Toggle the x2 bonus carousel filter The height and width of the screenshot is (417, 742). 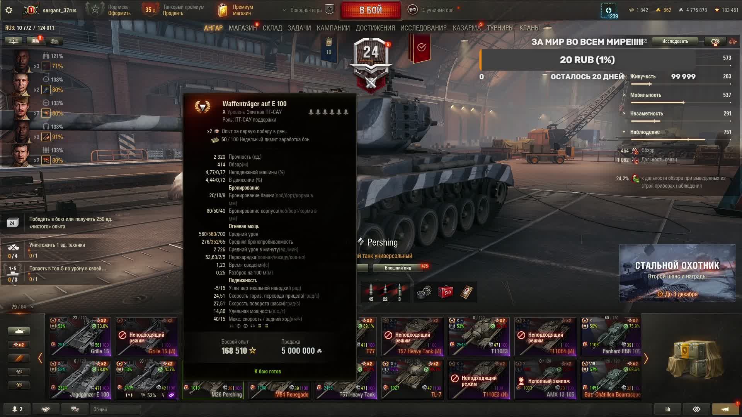tap(19, 345)
